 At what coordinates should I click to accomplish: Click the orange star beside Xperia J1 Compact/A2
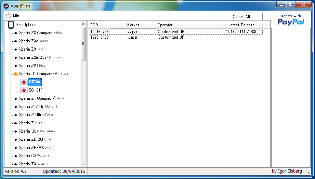click(x=16, y=74)
